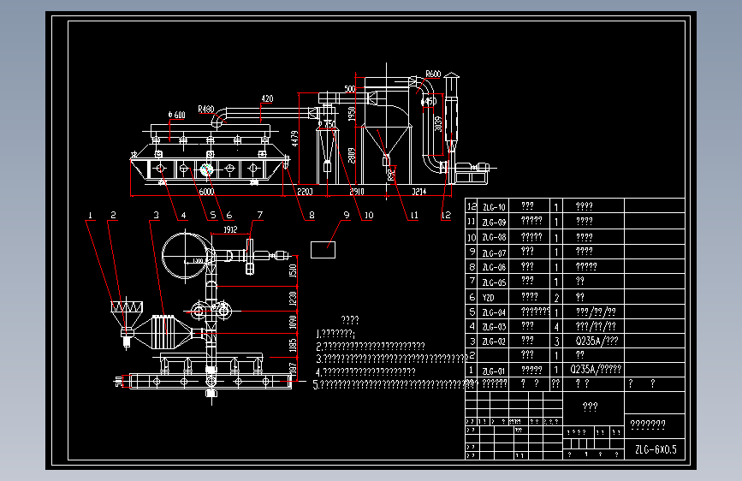Select the 420 duct dimension label
The image size is (742, 481).
(x=267, y=98)
